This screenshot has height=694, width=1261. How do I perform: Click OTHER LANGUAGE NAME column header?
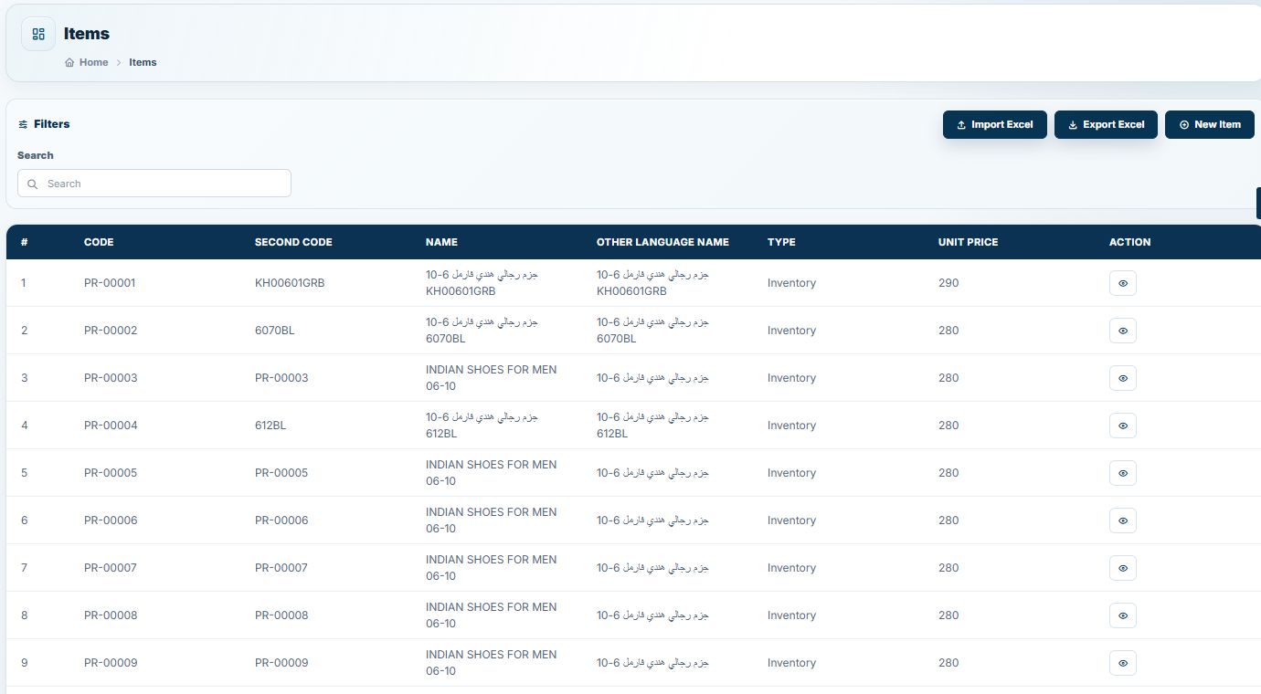click(662, 242)
